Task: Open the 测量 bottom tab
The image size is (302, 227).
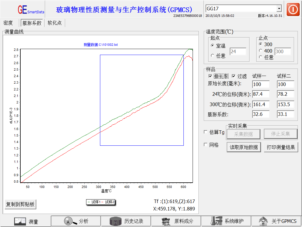Action: (x=26, y=221)
